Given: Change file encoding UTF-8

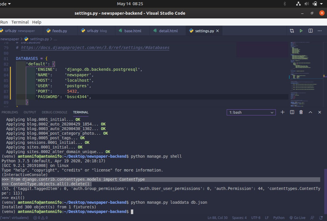Looking at the screenshot, I should click(x=256, y=218).
